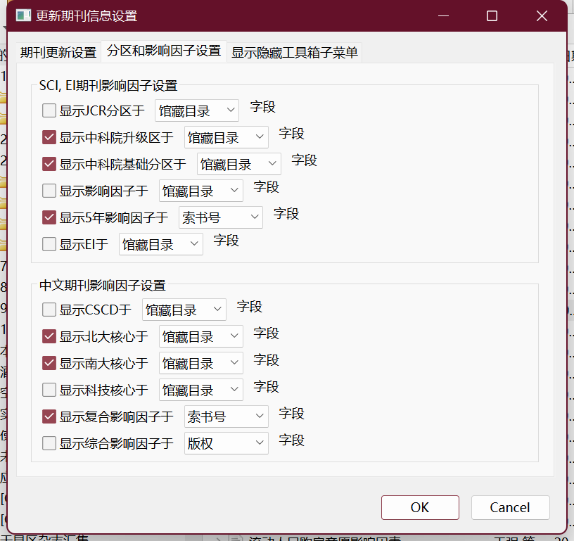Click the 中文期刊影响因子设置 group title
This screenshot has width=574, height=541.
coord(103,285)
